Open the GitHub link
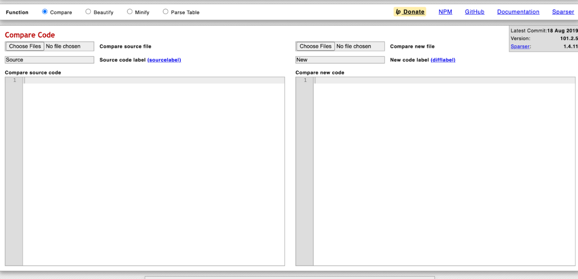The image size is (578, 279). click(x=475, y=12)
